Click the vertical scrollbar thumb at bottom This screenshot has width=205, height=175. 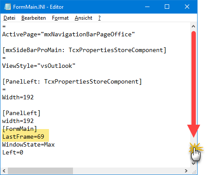tap(193, 152)
